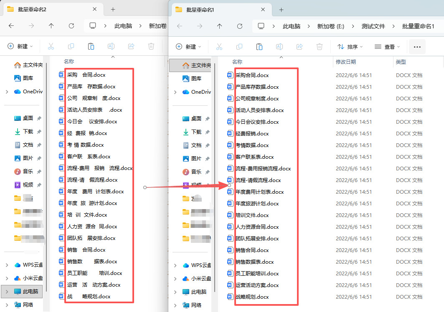Expand 网络 in 批量重命名1 sidebar

point(175,305)
